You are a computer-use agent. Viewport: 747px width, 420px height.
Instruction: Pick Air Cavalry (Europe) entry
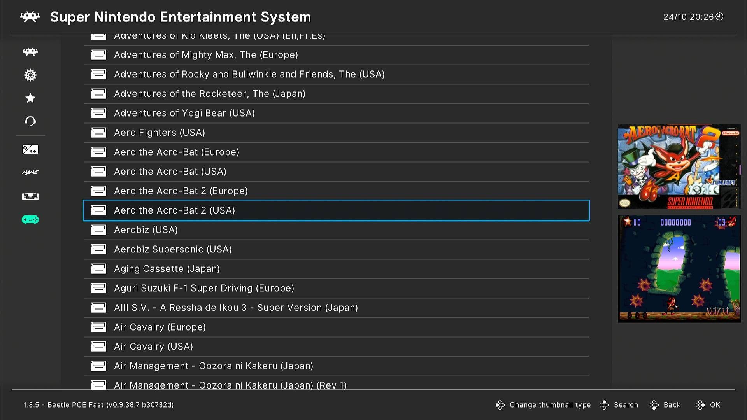pyautogui.click(x=160, y=327)
